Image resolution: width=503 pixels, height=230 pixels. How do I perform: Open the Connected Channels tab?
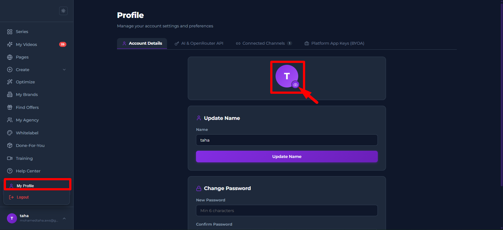coord(264,43)
